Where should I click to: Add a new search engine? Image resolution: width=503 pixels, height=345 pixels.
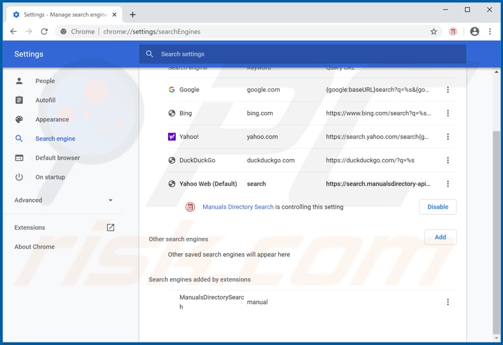pyautogui.click(x=440, y=237)
